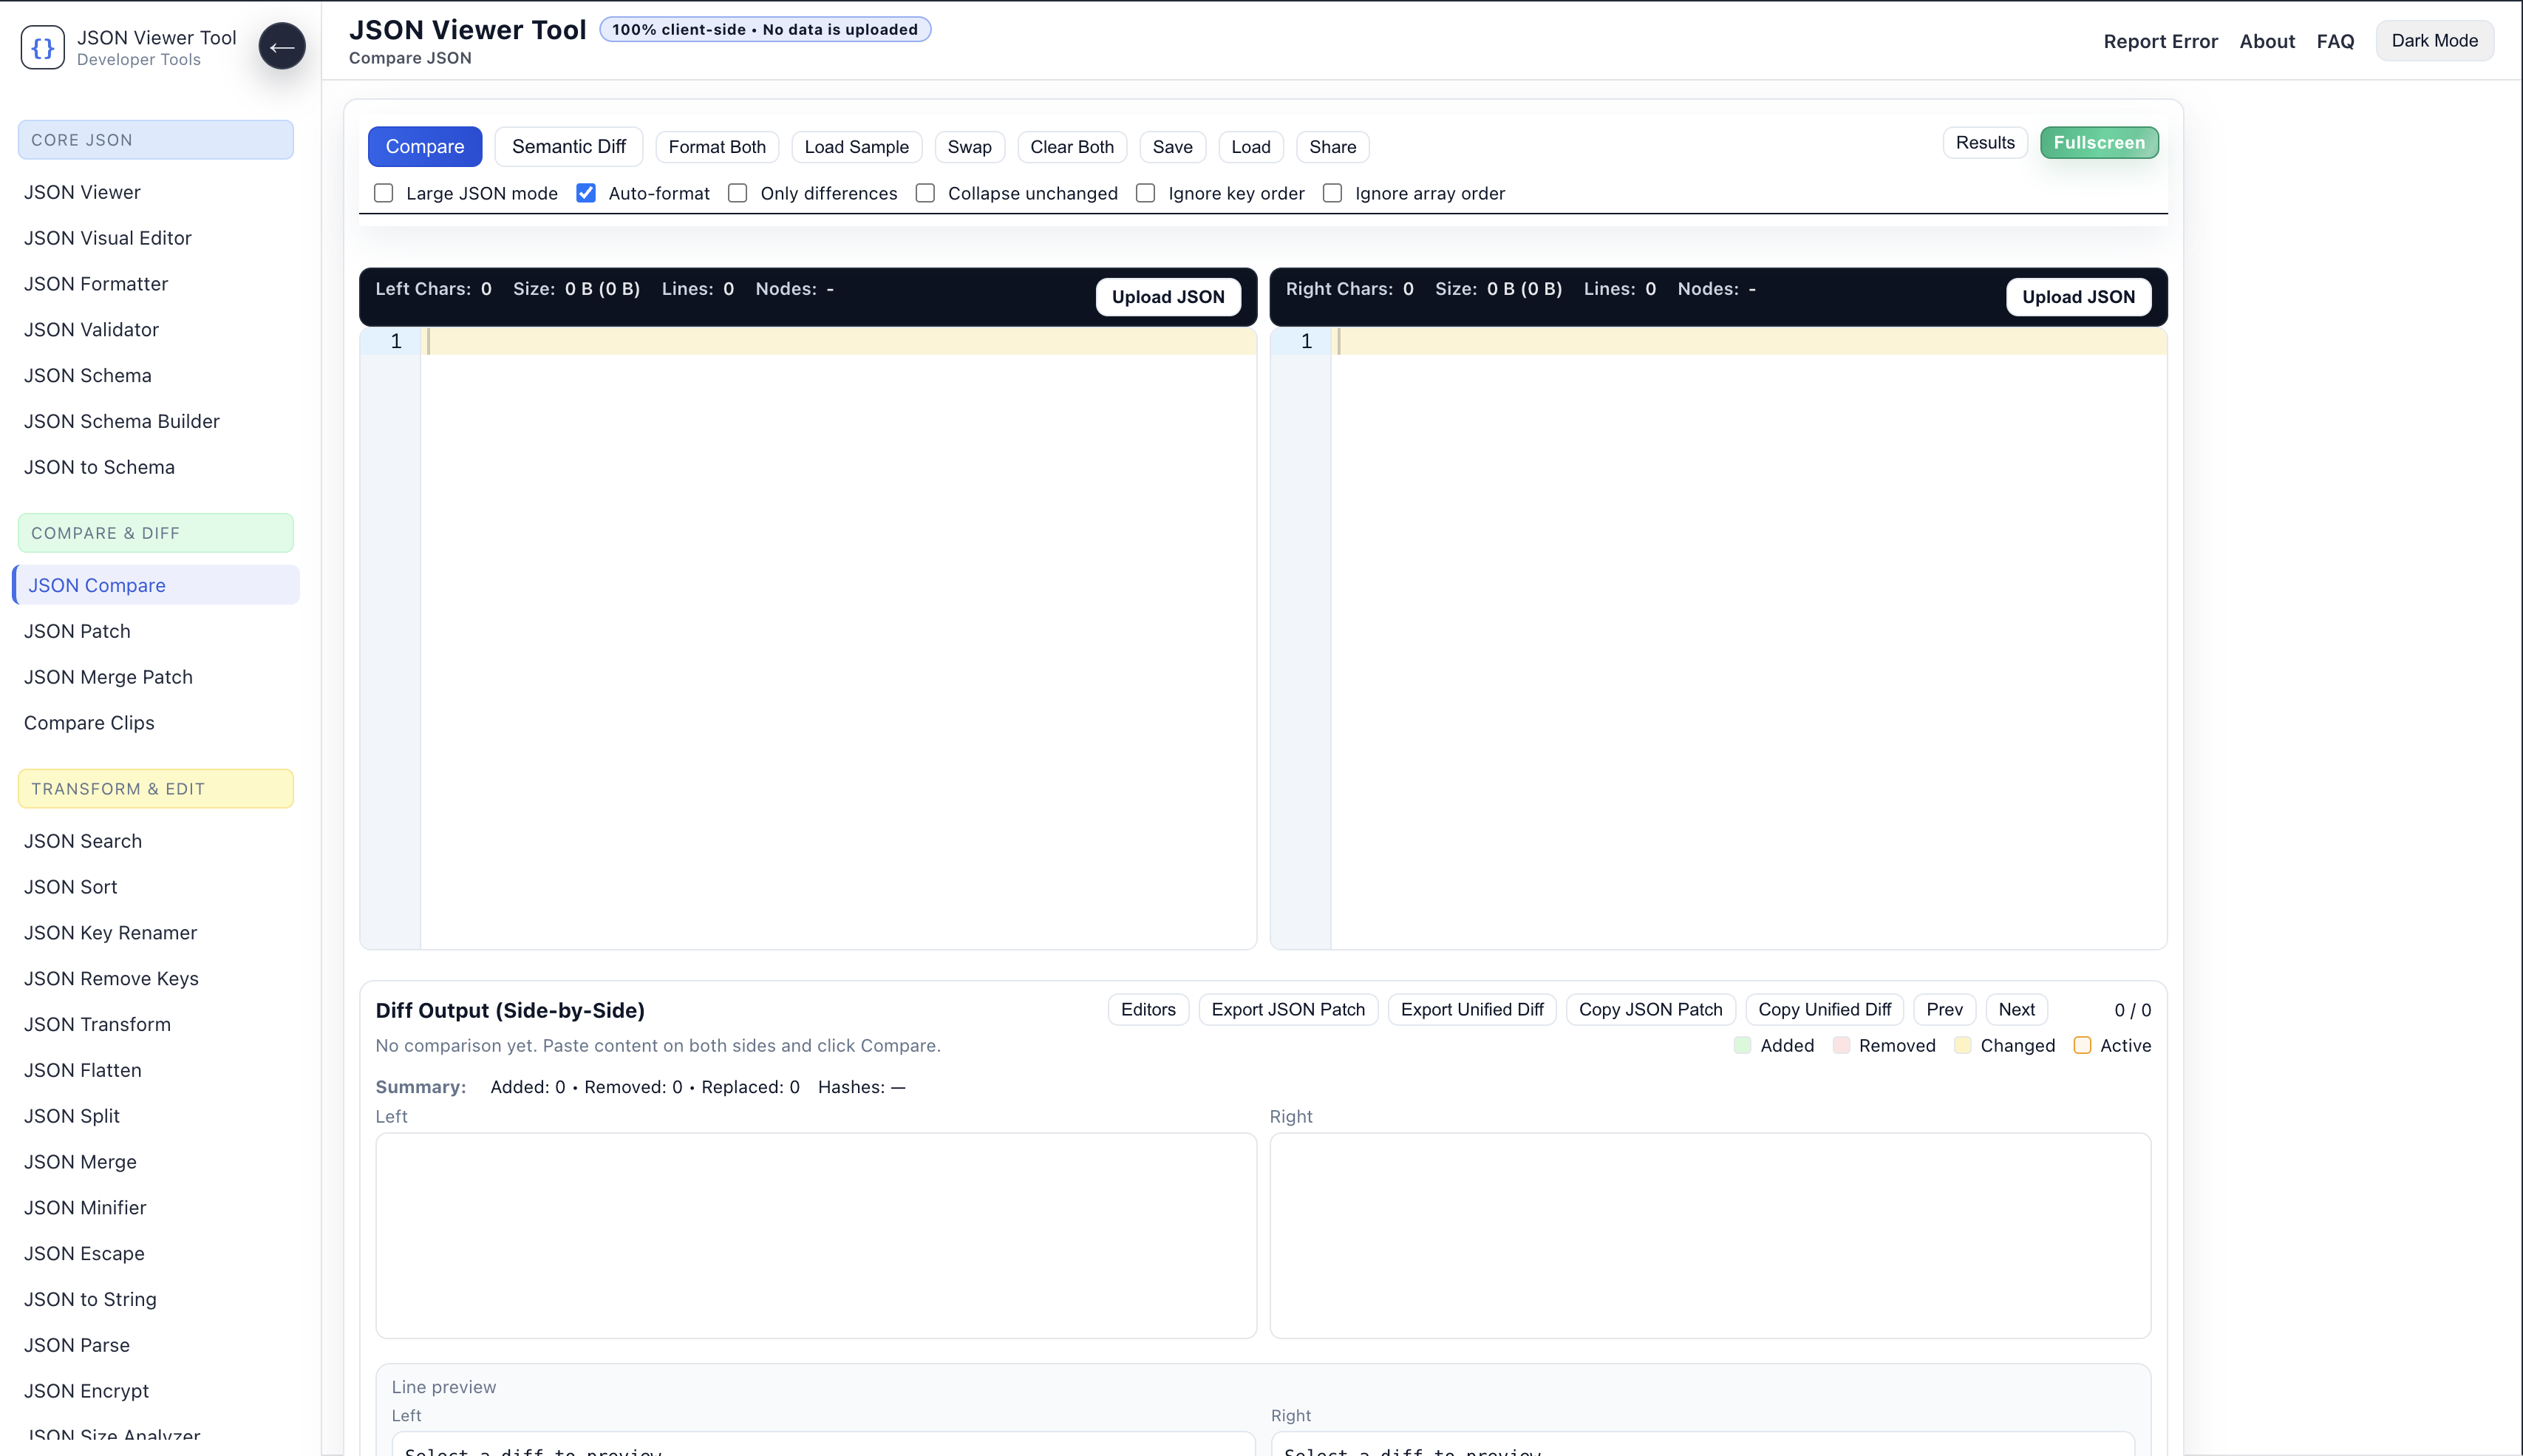Disable the Auto-format option

pyautogui.click(x=586, y=193)
